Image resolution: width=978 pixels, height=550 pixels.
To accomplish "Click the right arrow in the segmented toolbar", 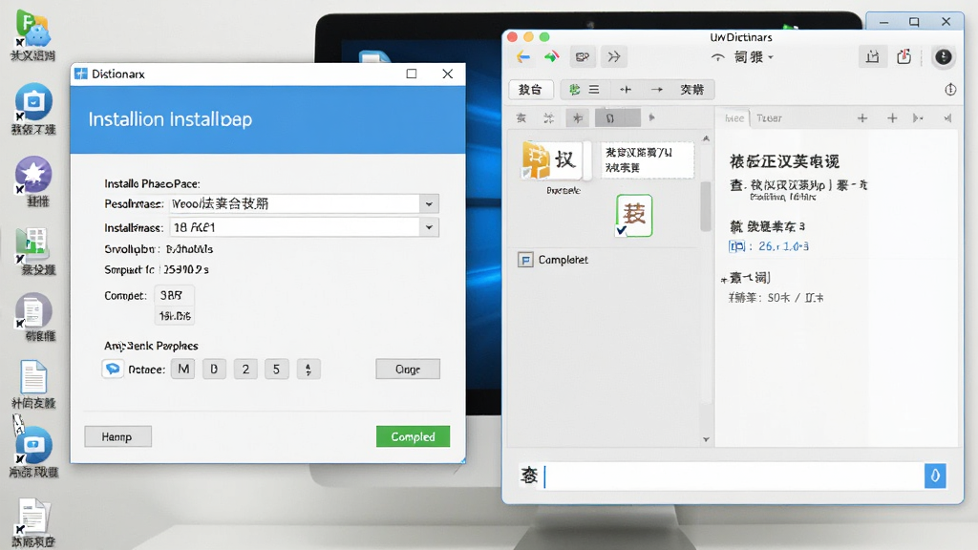I will (657, 90).
